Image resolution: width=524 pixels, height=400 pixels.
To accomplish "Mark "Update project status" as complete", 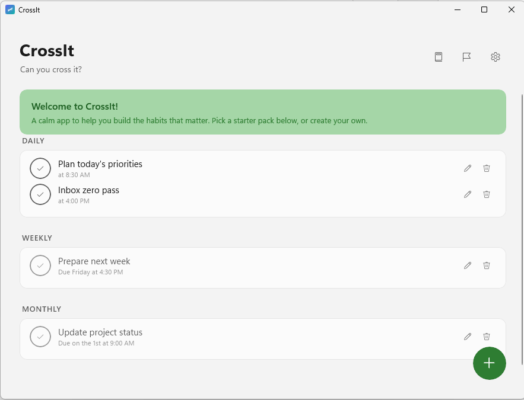I will pyautogui.click(x=40, y=337).
